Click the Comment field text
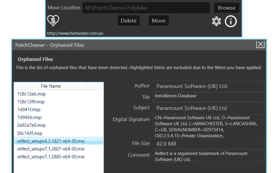The image size is (278, 173). [209, 156]
